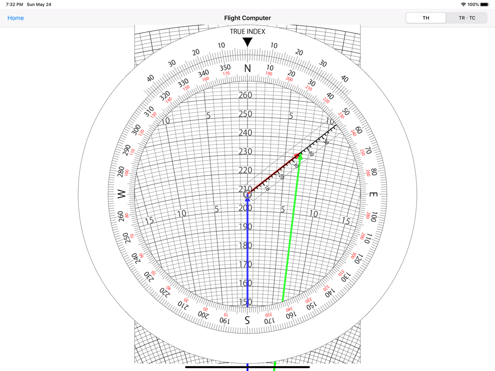Click the 230 speed label on the center line
This screenshot has width=495, height=371.
tap(246, 151)
